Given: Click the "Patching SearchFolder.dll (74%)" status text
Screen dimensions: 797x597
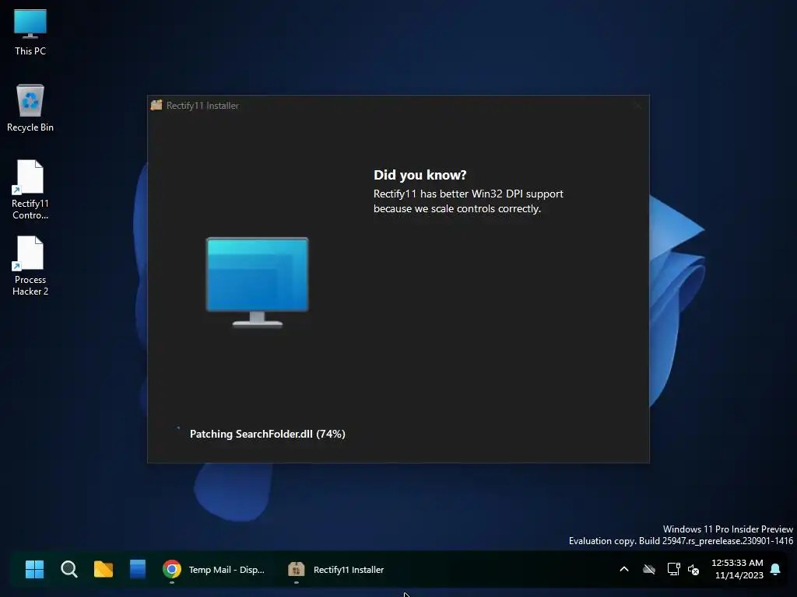Looking at the screenshot, I should 268,434.
